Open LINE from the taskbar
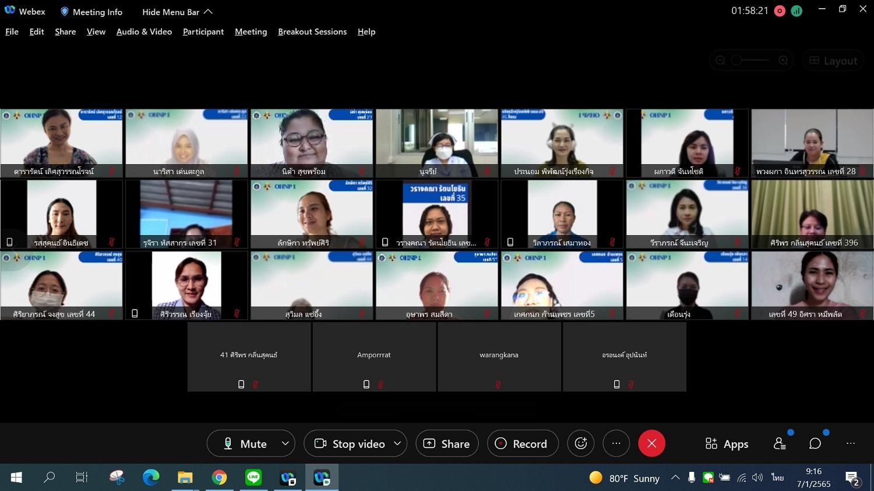The width and height of the screenshot is (874, 491). (253, 478)
